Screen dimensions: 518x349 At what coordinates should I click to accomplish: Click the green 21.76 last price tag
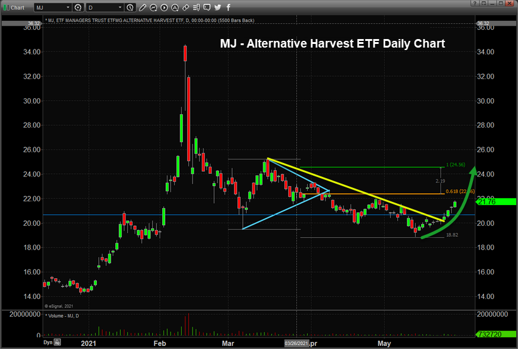[x=496, y=202]
